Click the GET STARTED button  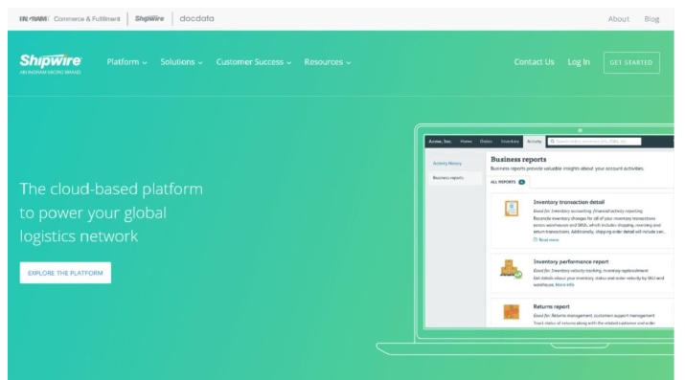pyautogui.click(x=631, y=62)
